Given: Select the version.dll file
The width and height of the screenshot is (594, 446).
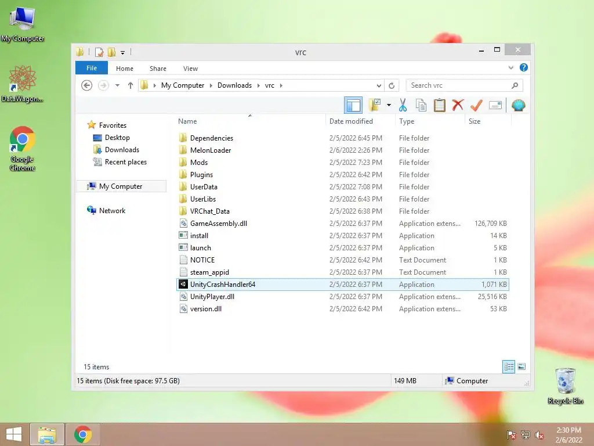Looking at the screenshot, I should tap(206, 309).
